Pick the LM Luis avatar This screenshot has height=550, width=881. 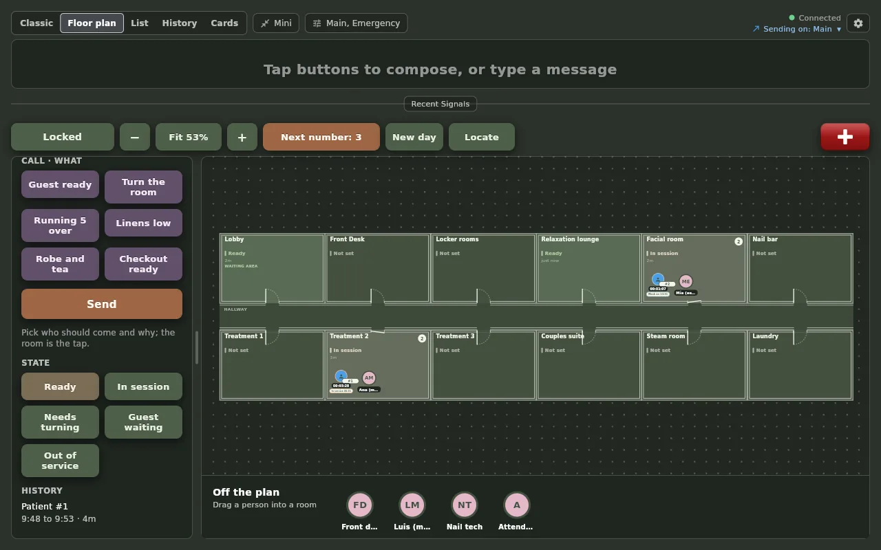tap(412, 505)
